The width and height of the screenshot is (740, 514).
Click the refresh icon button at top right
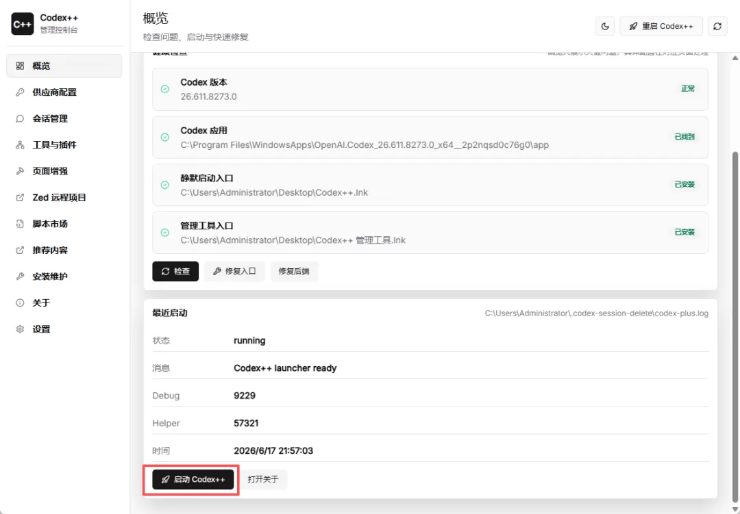pyautogui.click(x=717, y=27)
